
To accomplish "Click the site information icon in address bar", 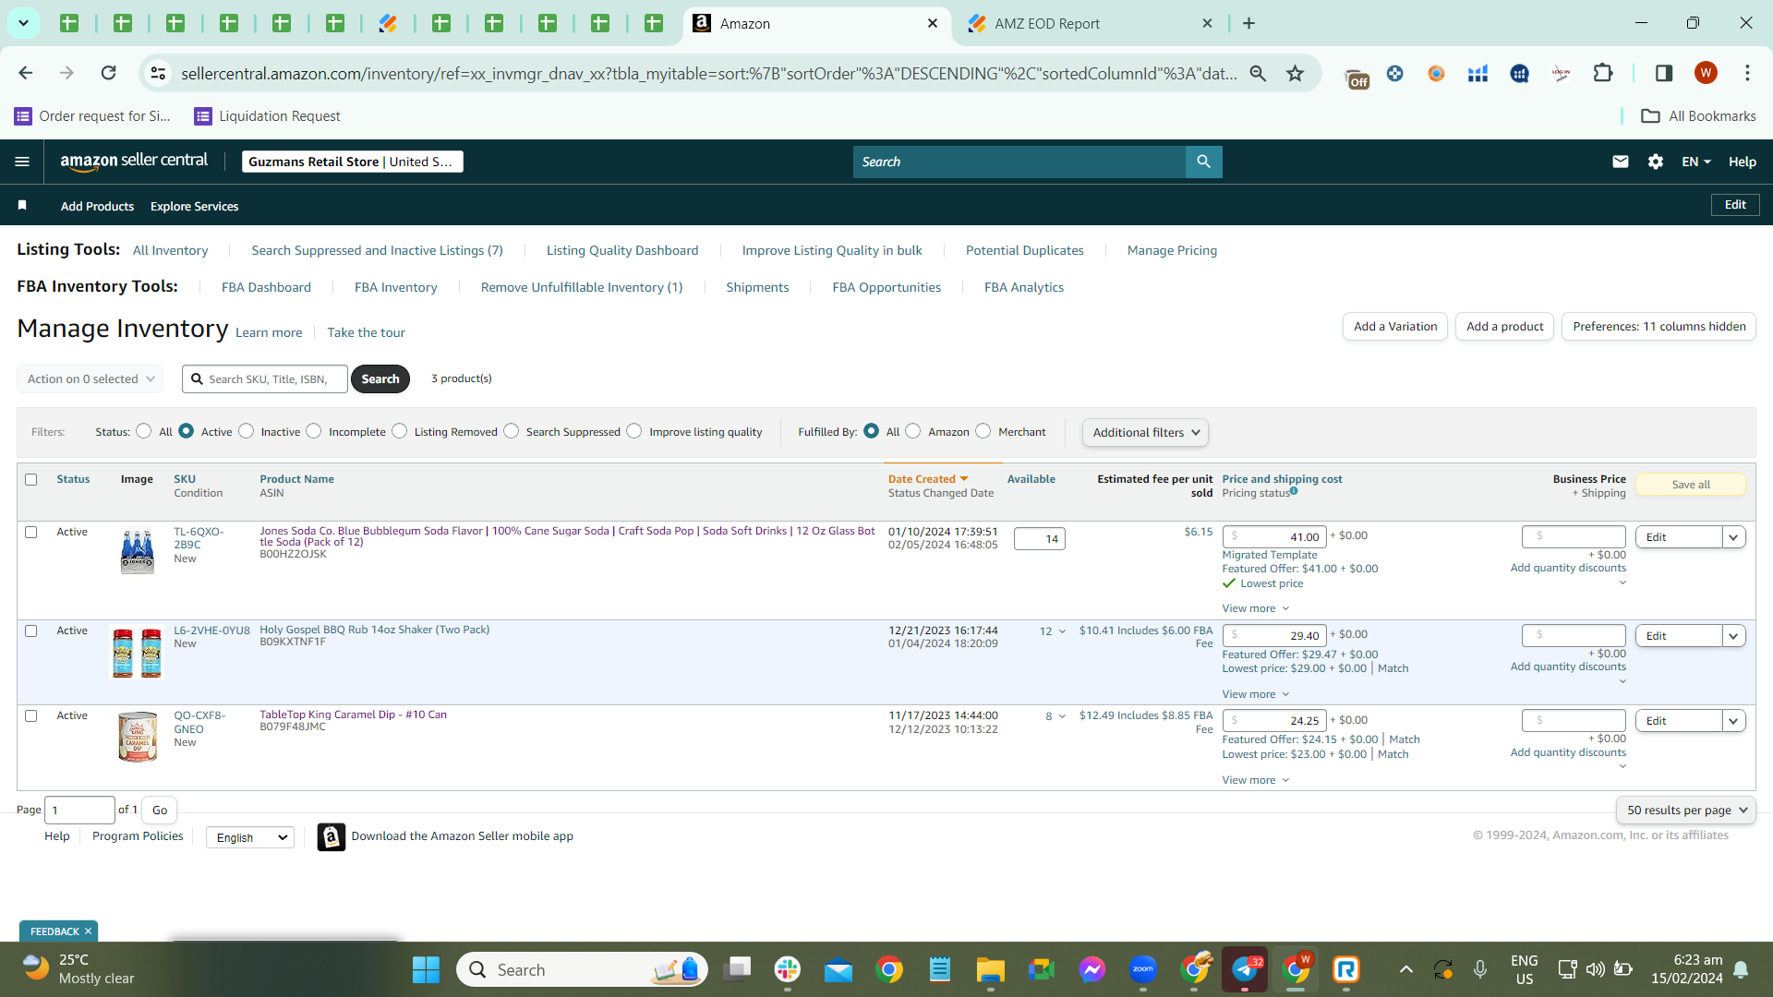I will pyautogui.click(x=159, y=73).
